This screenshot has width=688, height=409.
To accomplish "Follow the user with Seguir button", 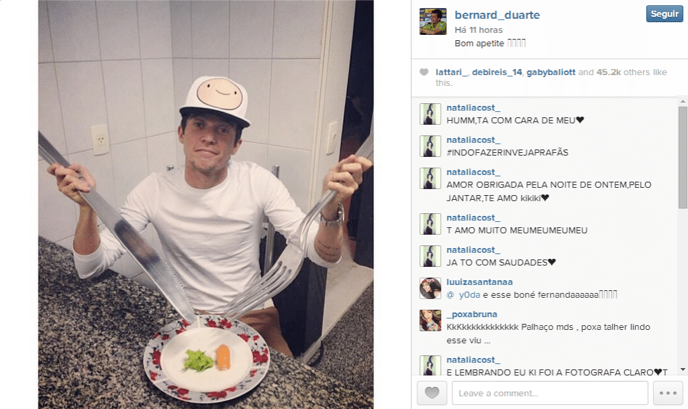I will point(665,14).
